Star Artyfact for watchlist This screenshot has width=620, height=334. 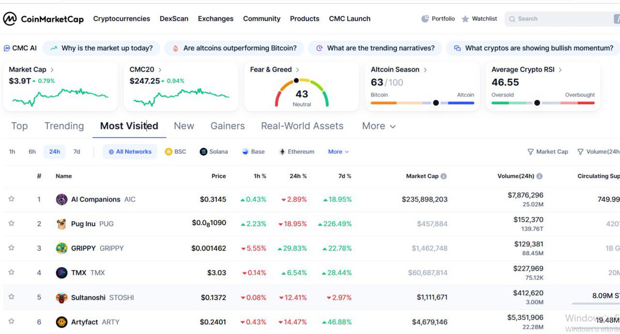[11, 321]
